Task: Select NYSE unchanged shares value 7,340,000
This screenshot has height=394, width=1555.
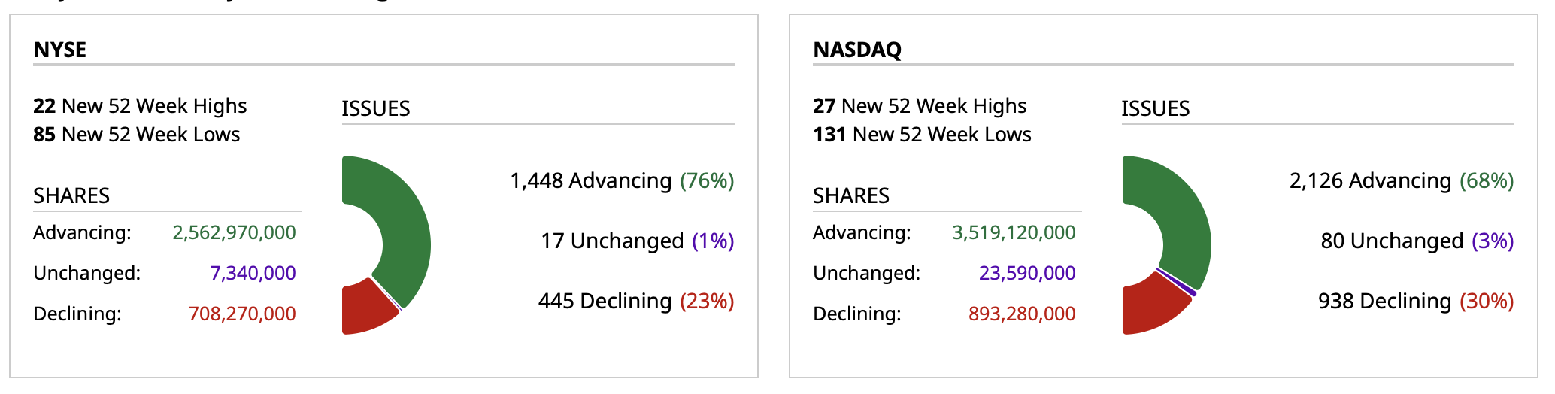Action: (253, 273)
